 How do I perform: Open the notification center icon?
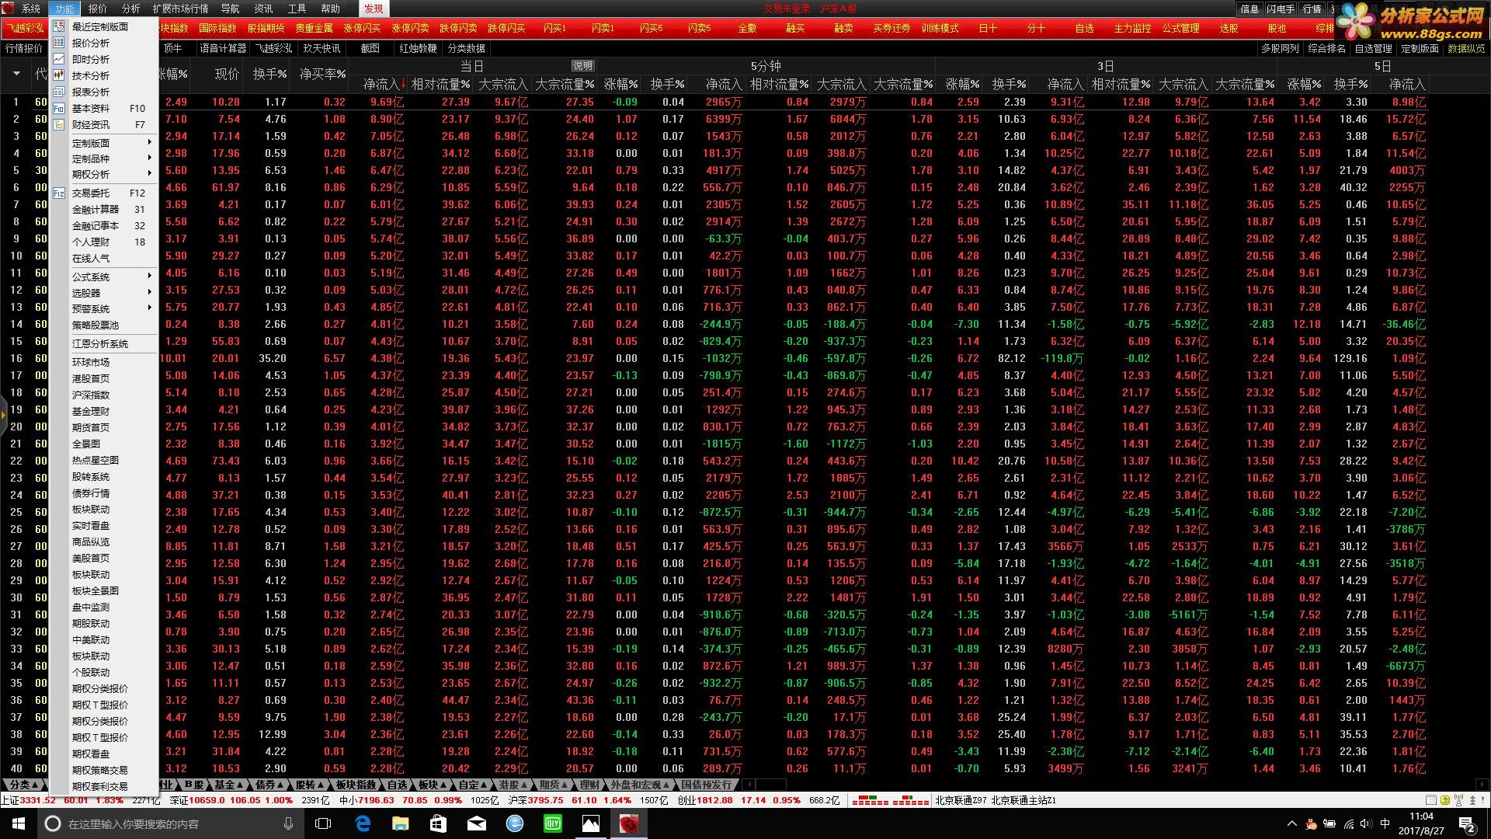click(1467, 823)
